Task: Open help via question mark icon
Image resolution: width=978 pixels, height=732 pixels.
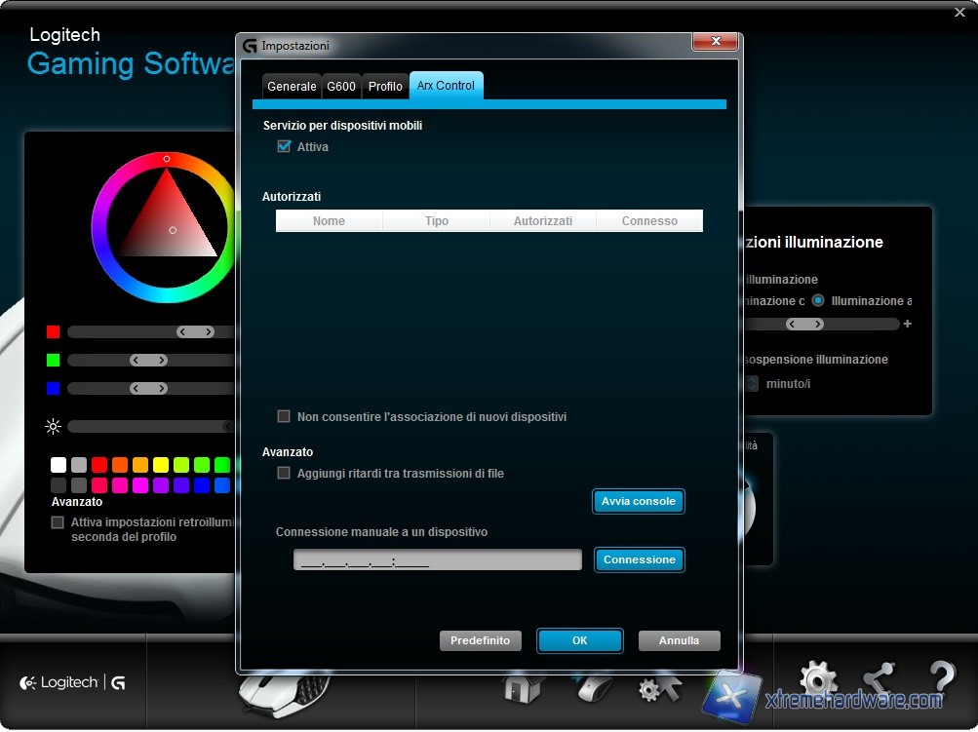Action: click(x=941, y=681)
